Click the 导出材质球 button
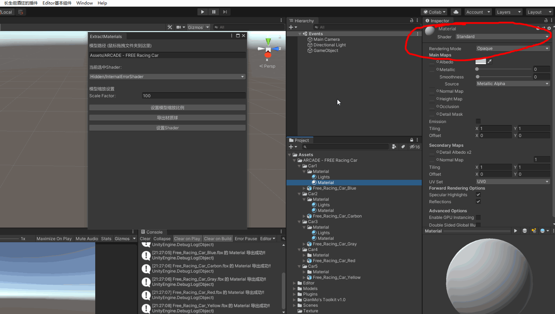Viewport: 555px width, 314px height. (x=167, y=118)
